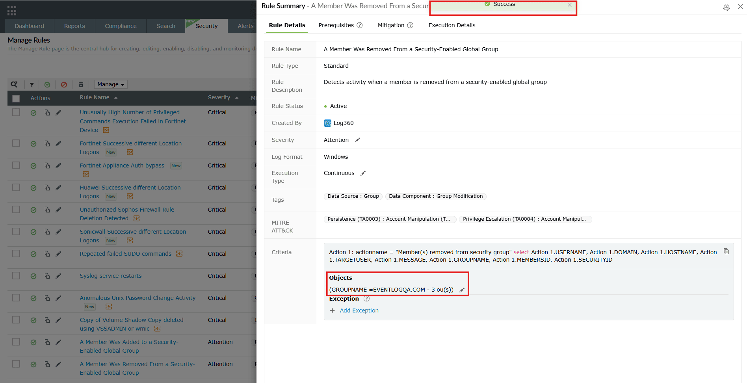
Task: Open the processor status icon near the close button
Action: (x=727, y=7)
